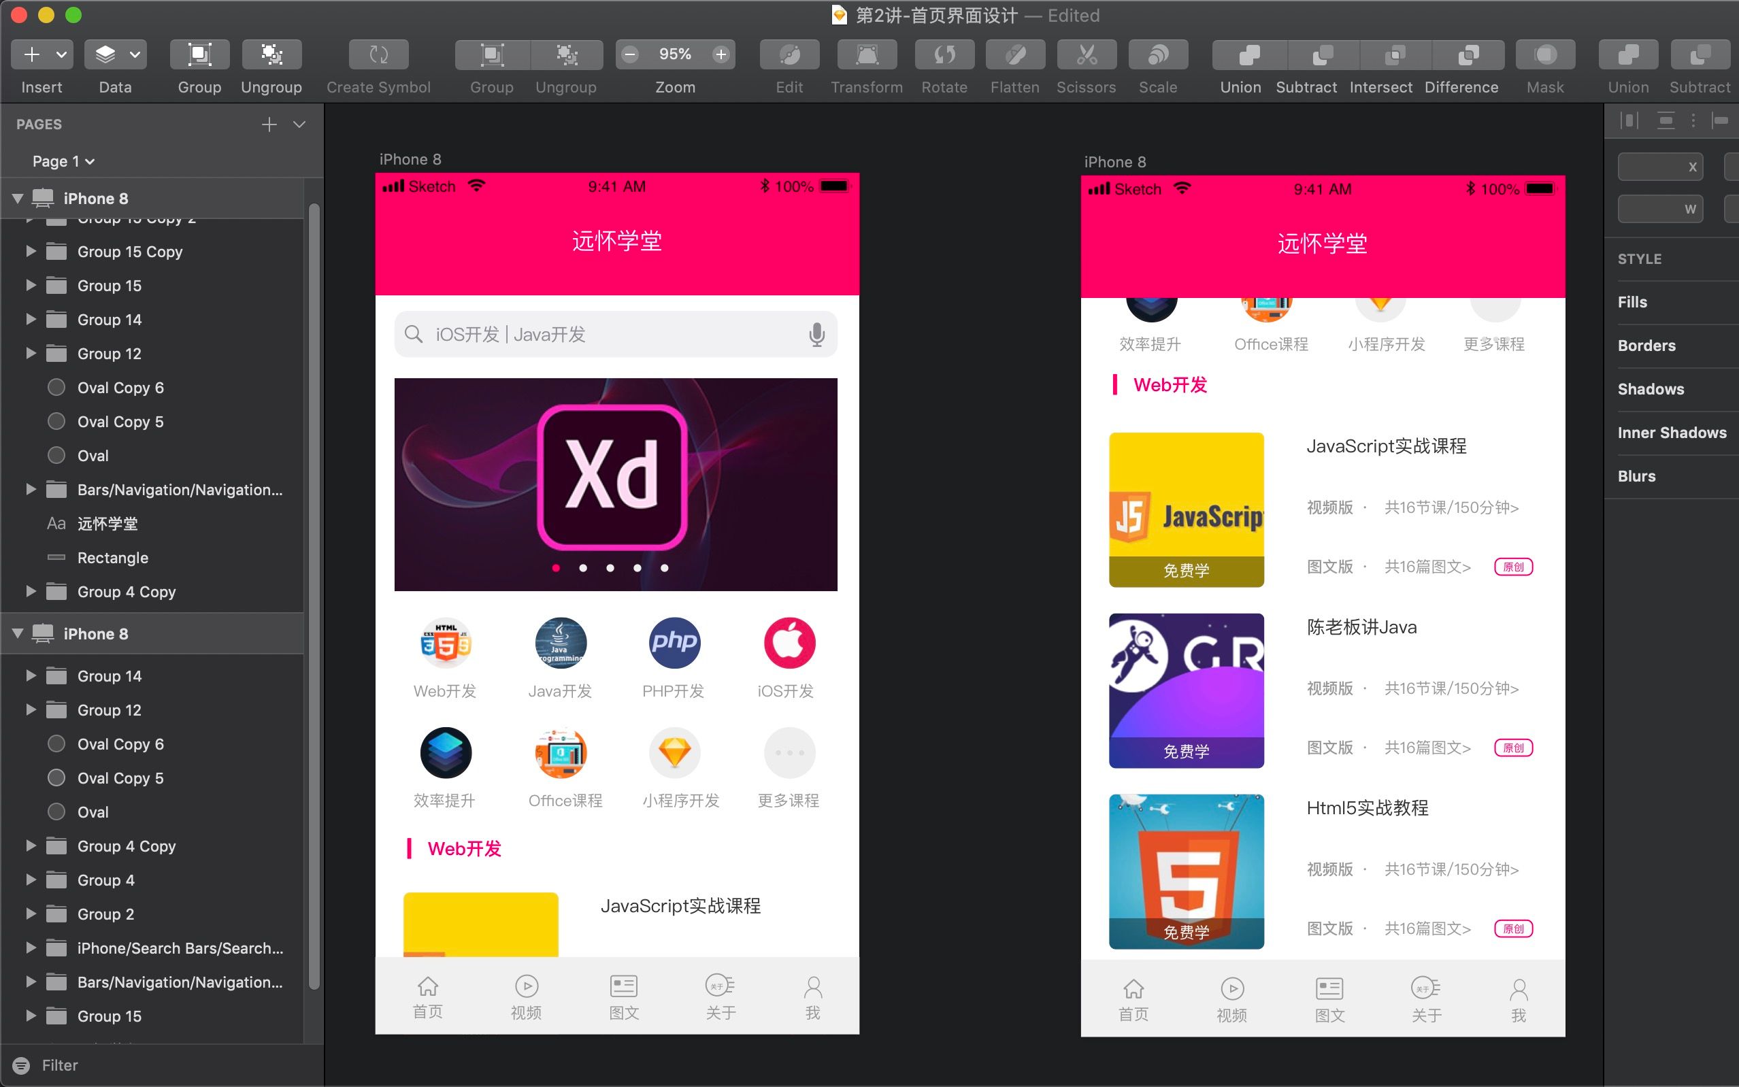The height and width of the screenshot is (1087, 1739).
Task: Select the 远怀学堂 text layer
Action: coord(107,524)
